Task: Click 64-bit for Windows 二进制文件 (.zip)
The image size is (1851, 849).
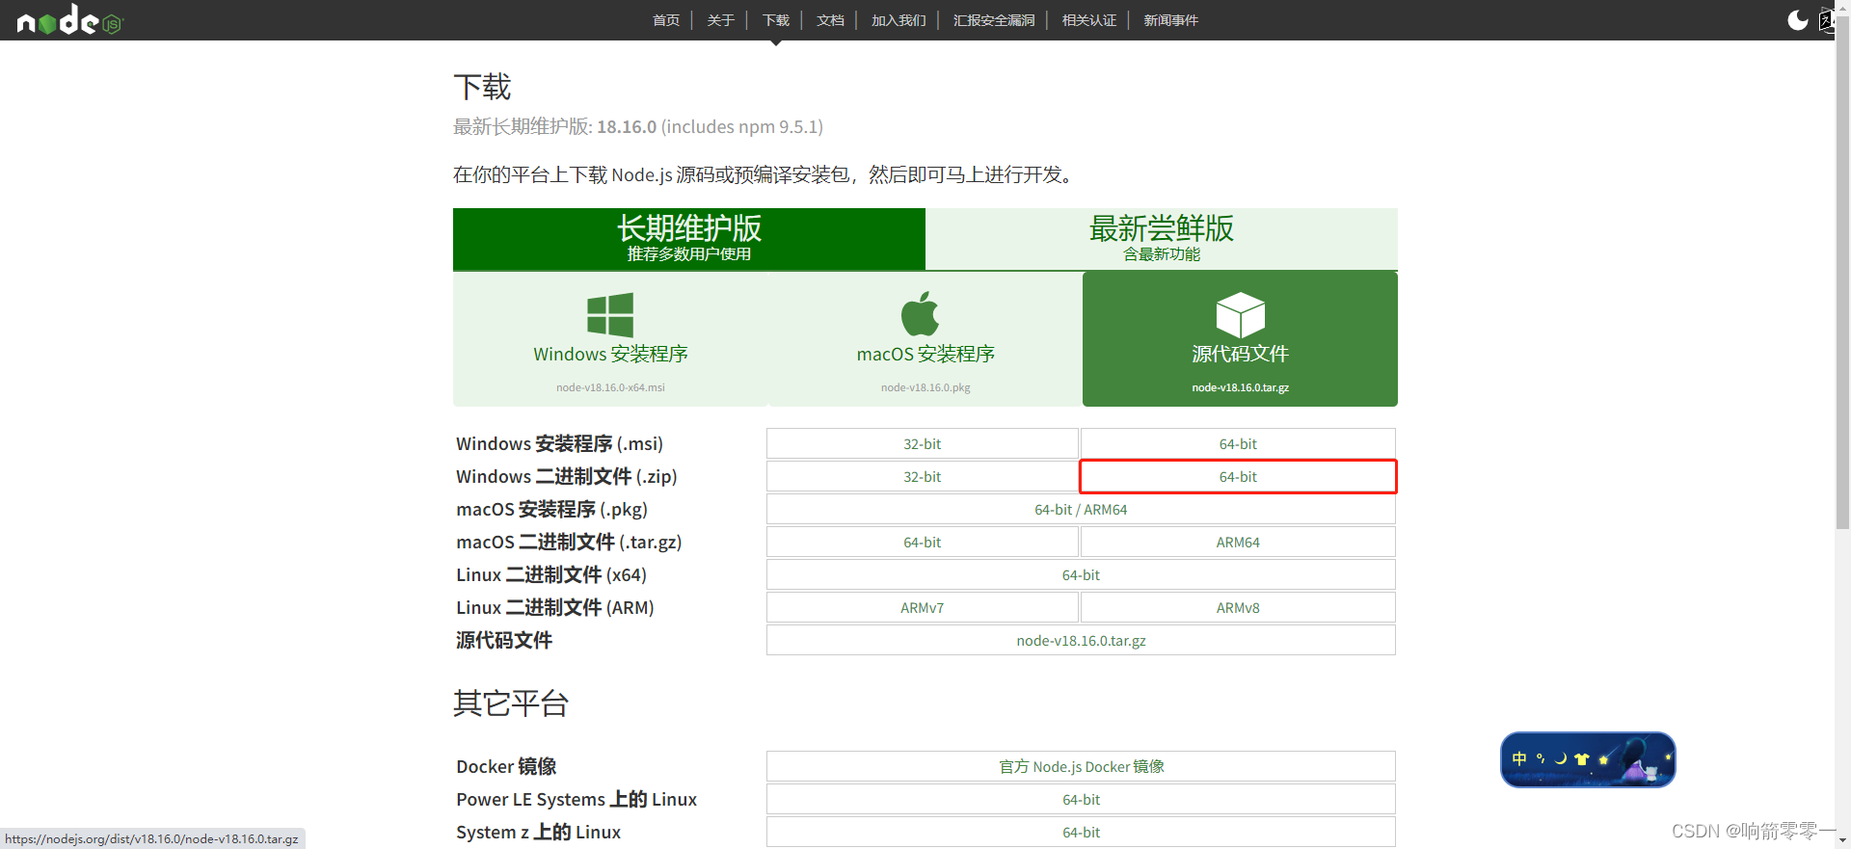Action: (1238, 477)
